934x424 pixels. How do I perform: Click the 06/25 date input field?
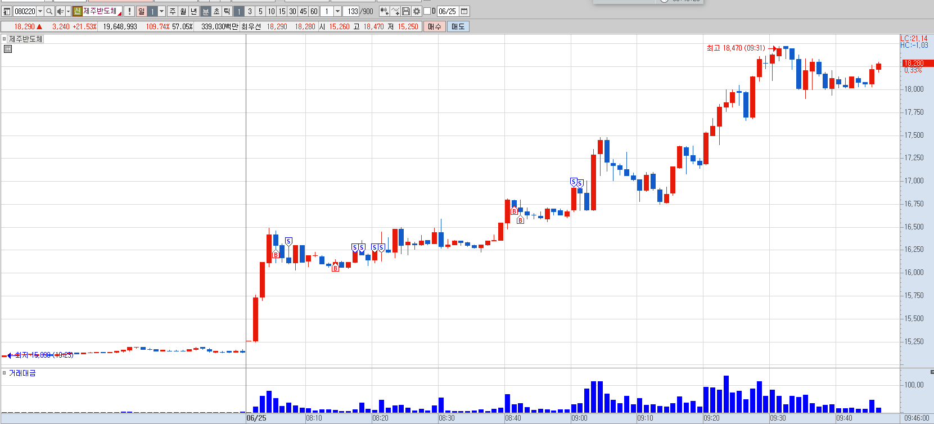(448, 11)
